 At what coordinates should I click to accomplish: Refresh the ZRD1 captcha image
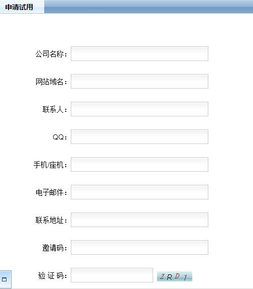click(175, 276)
